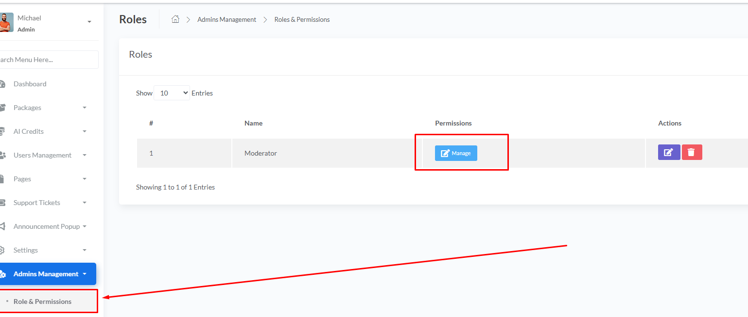
Task: Delete Moderator role with red trash icon
Action: pyautogui.click(x=692, y=152)
